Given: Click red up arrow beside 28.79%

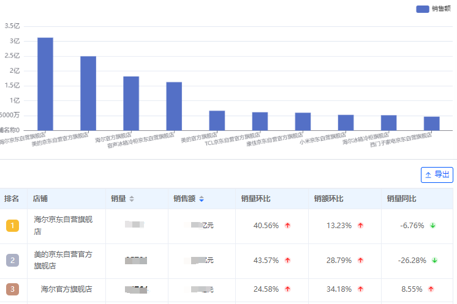Looking at the screenshot, I should (x=361, y=260).
